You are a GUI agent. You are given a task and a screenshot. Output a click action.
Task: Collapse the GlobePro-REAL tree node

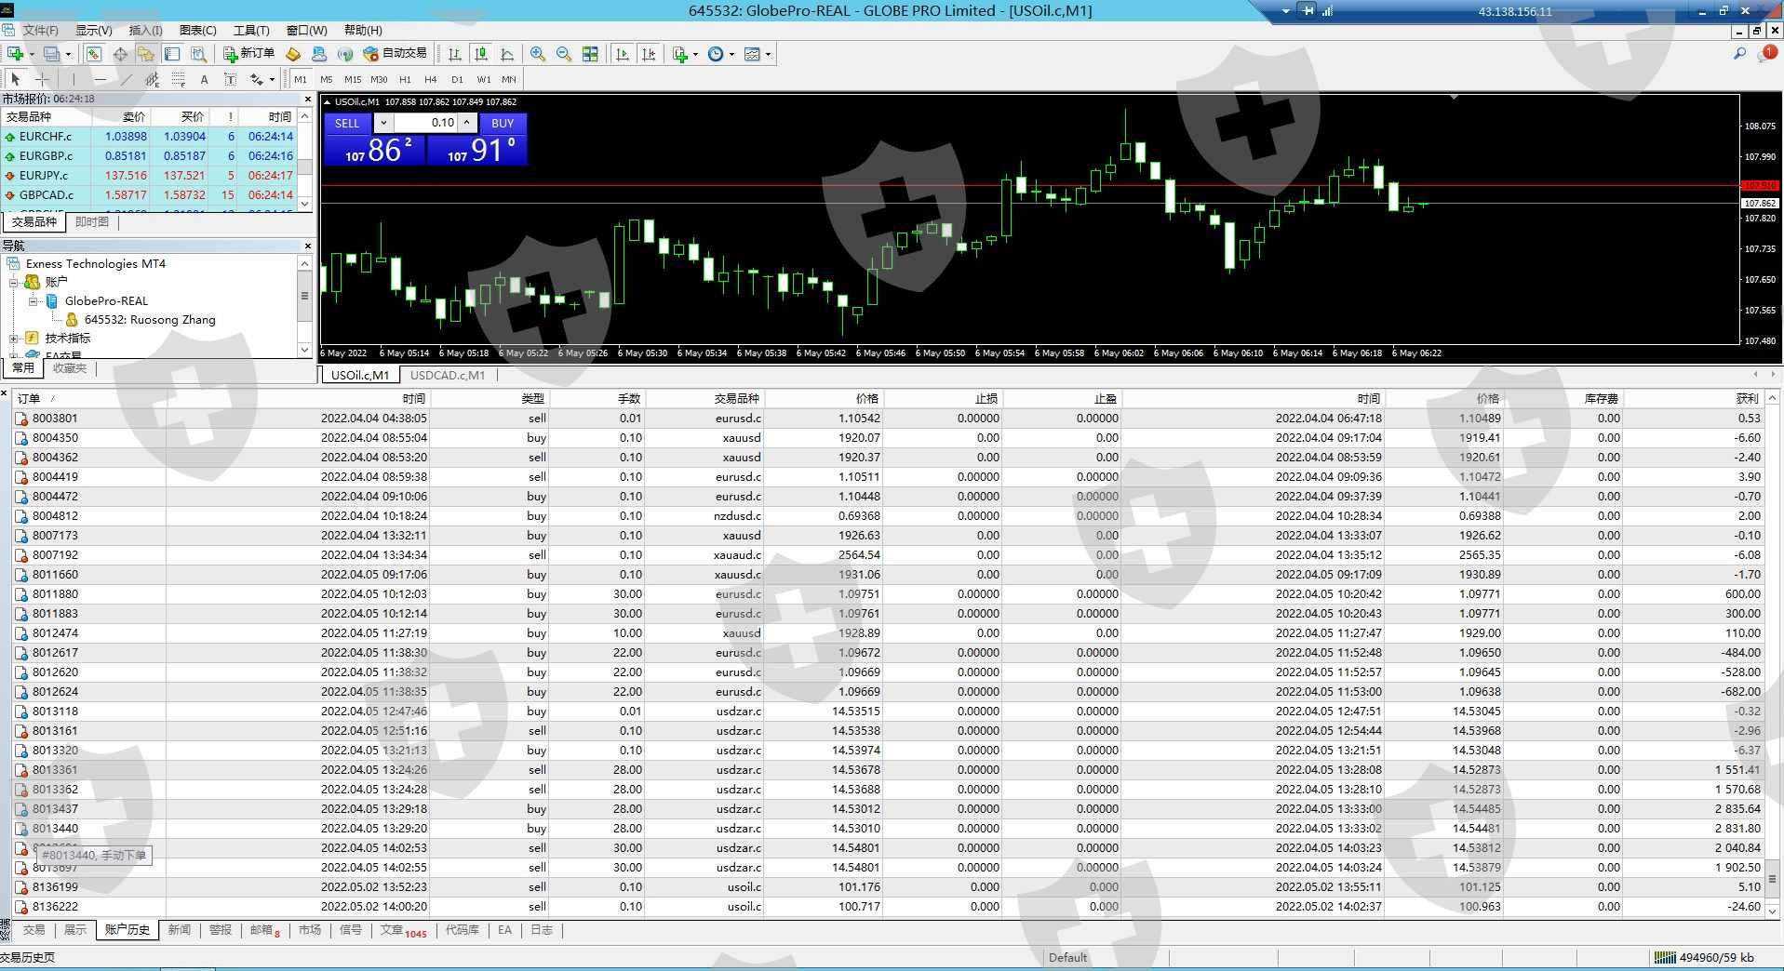(34, 301)
